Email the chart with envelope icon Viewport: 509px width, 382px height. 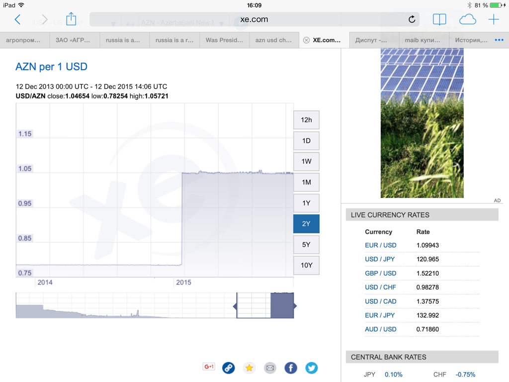coord(270,368)
